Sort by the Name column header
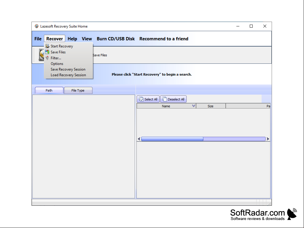304x228 pixels. 166,106
